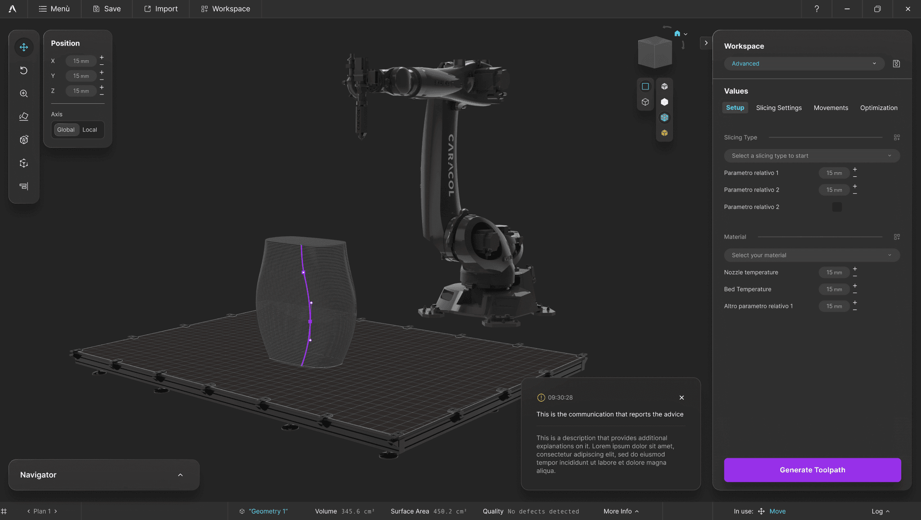This screenshot has height=520, width=921.
Task: Click the home view icon
Action: 677,34
